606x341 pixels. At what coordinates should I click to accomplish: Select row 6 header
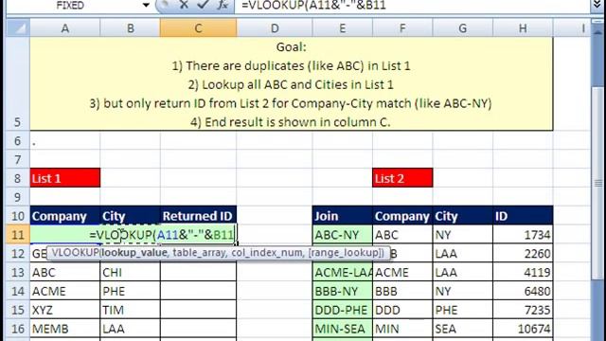[18, 141]
